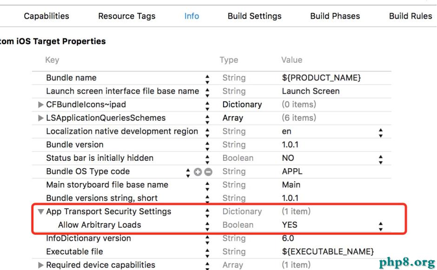The height and width of the screenshot is (270, 437).
Task: Click key stepper for Allow Arbitrary Loads
Action: coord(207,225)
